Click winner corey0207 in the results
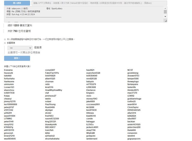The width and height of the screenshot is (192, 141). (x=50, y=70)
